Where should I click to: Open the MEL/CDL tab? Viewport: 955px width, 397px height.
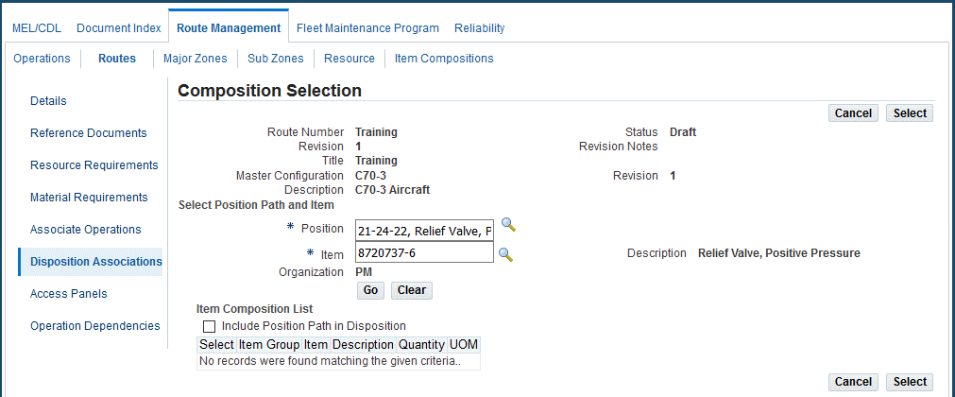[x=37, y=28]
